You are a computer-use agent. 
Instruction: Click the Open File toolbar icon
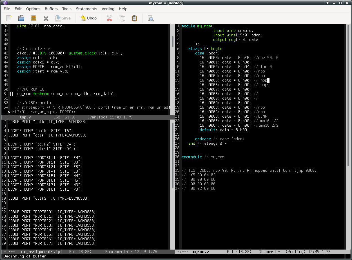pyautogui.click(x=21, y=18)
